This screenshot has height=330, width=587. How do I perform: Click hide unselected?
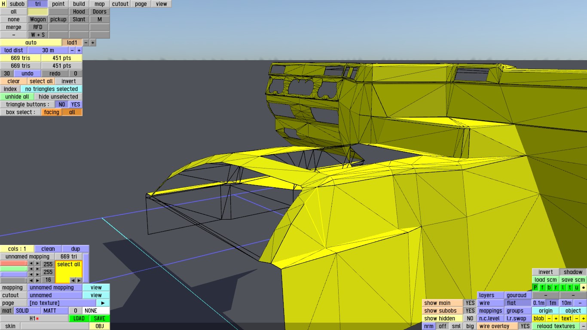click(58, 97)
